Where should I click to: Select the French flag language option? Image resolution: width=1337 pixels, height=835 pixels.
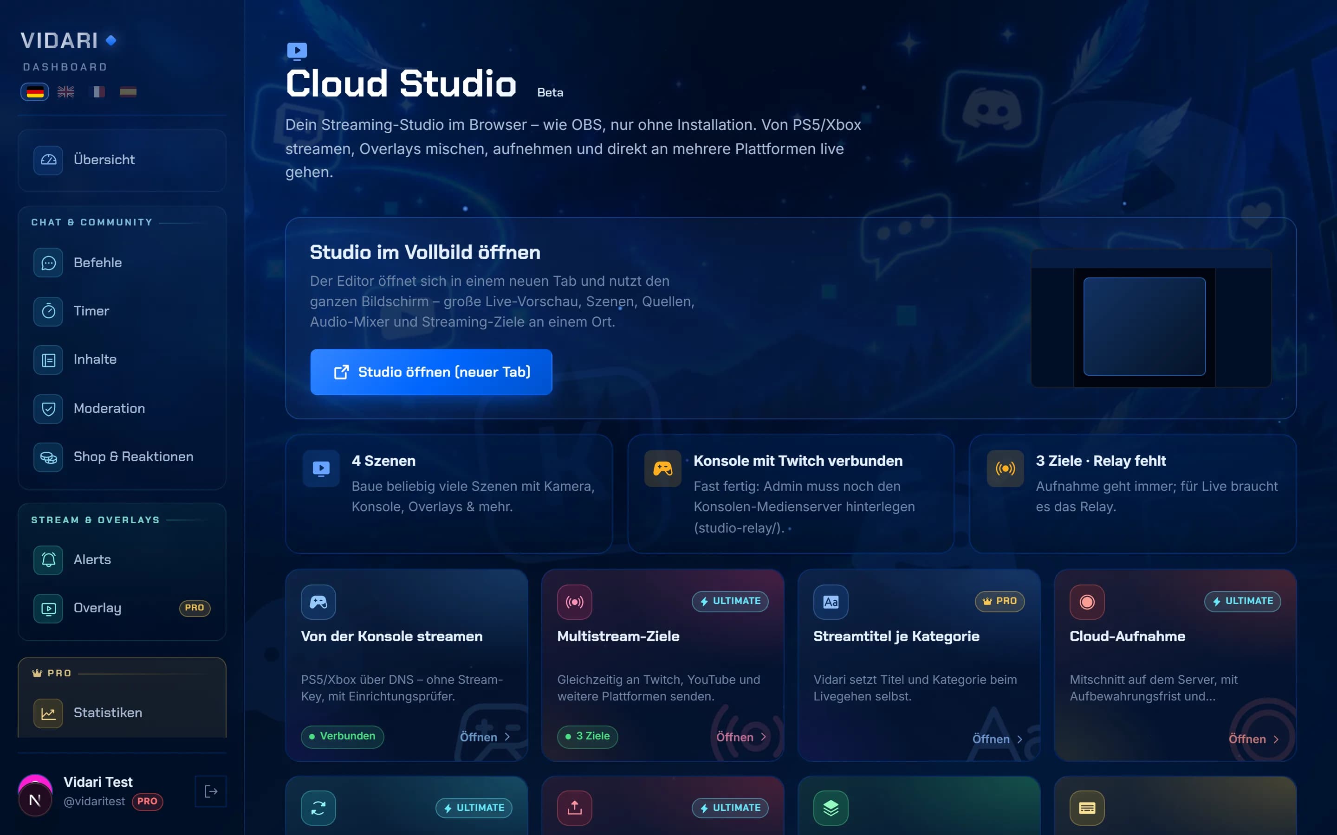pos(97,92)
